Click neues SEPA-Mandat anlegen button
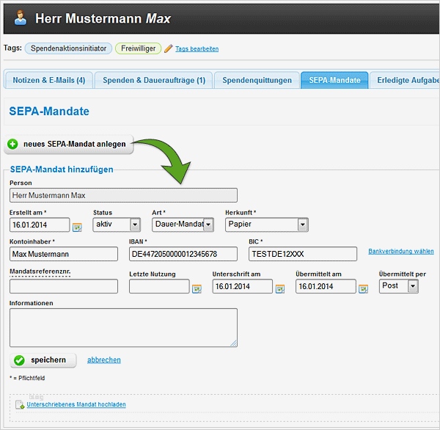 [x=68, y=144]
